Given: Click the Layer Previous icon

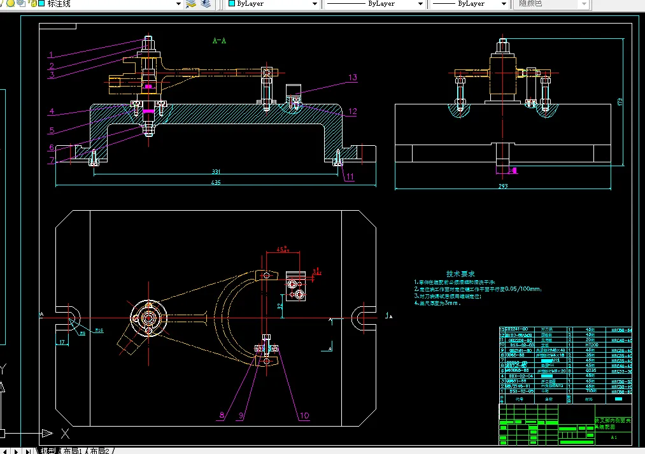Looking at the screenshot, I should [205, 4].
